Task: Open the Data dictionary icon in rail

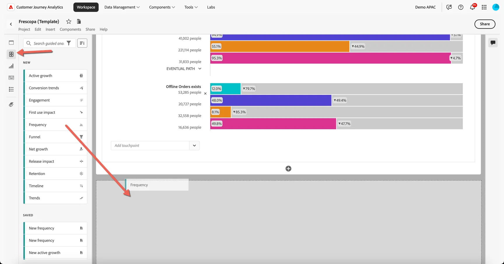Action: tap(11, 104)
